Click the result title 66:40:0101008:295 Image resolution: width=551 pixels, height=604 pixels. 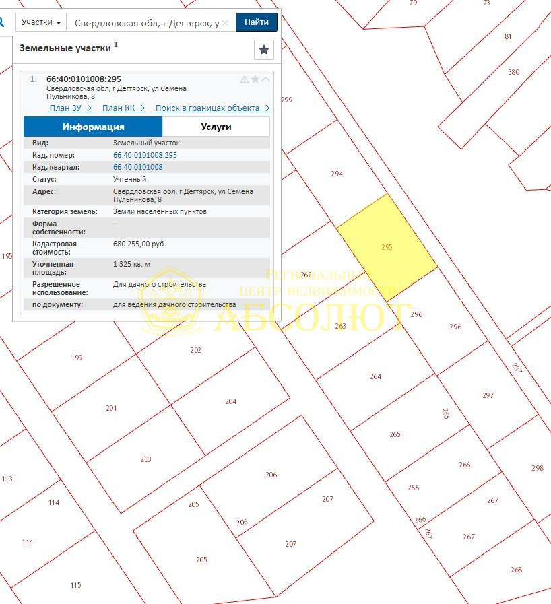84,79
